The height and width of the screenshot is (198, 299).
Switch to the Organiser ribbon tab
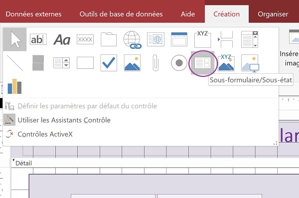[273, 14]
